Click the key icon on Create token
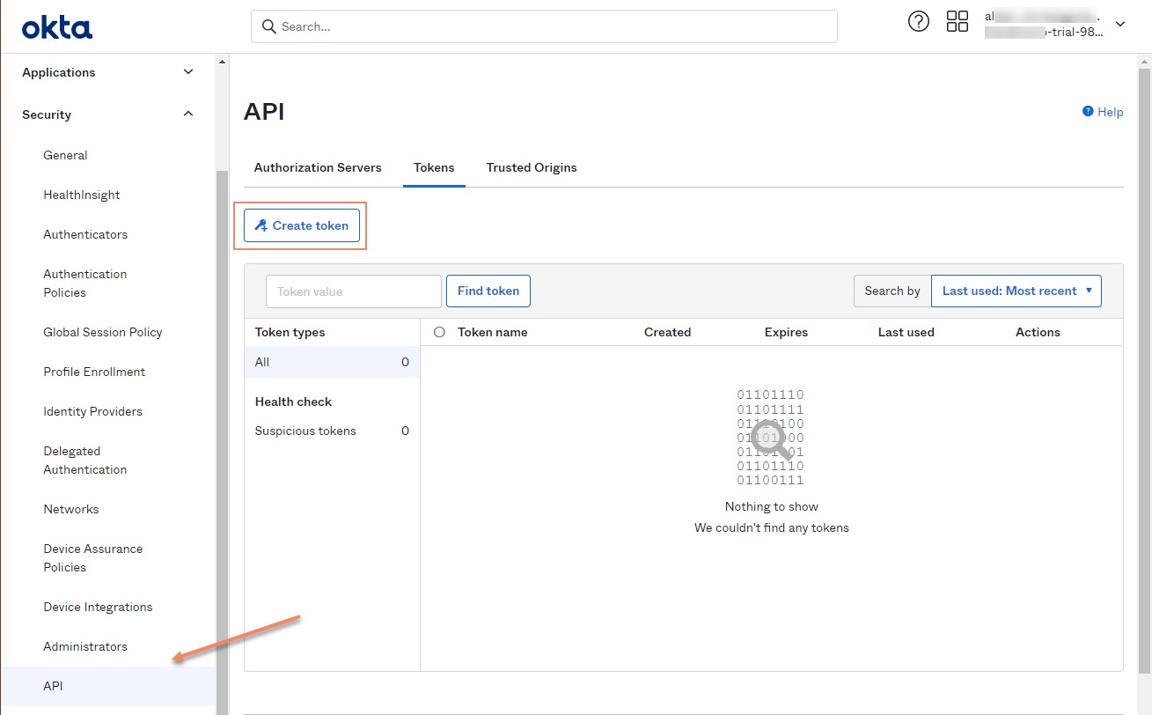Viewport: 1152px width, 715px height. (260, 225)
